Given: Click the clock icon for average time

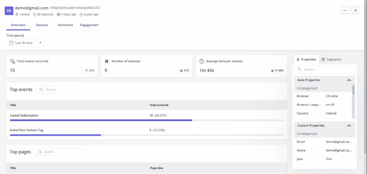Looking at the screenshot, I should click(x=202, y=61).
